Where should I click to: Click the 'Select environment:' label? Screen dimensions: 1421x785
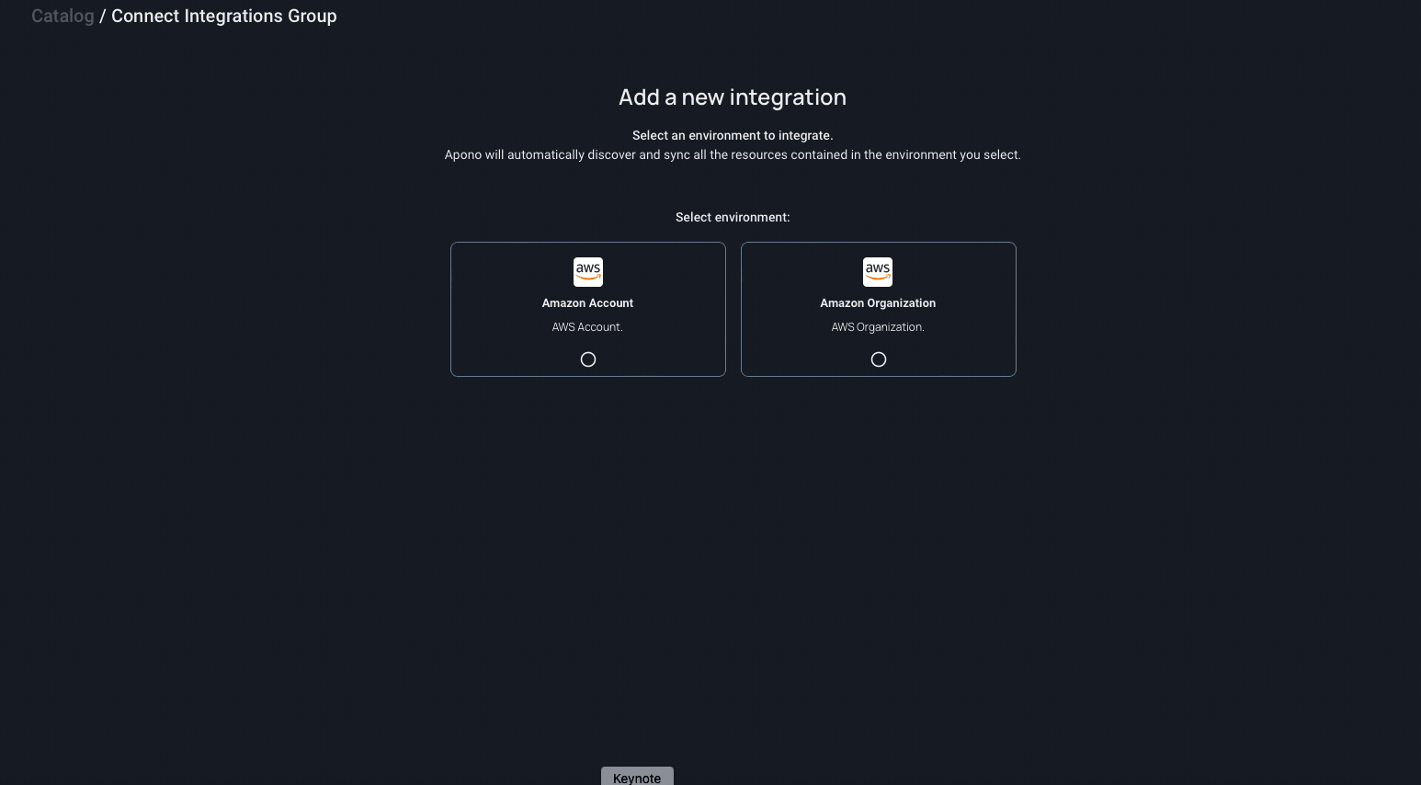click(x=733, y=218)
